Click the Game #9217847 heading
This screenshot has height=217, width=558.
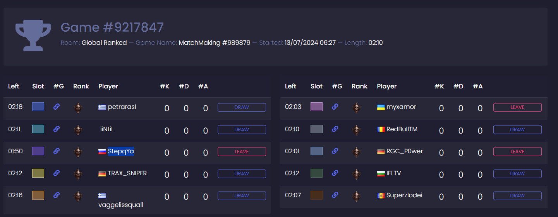[x=112, y=27]
